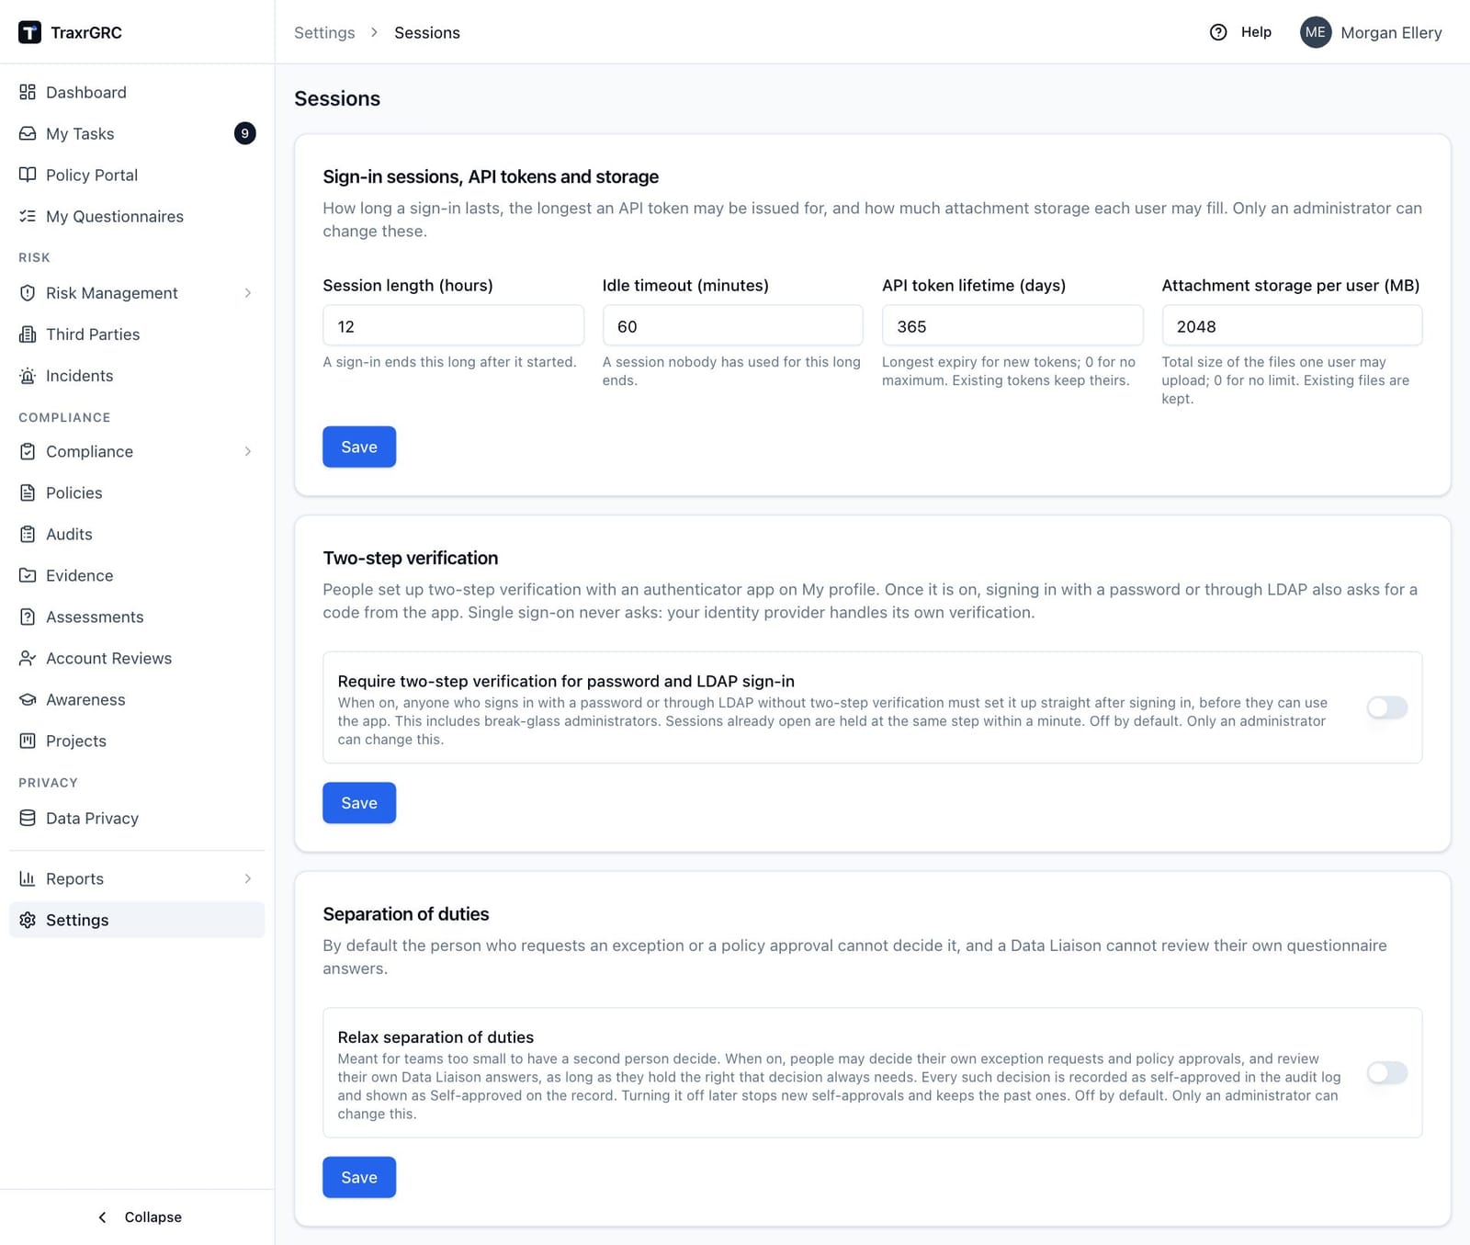The height and width of the screenshot is (1245, 1470).
Task: Expand the Risk Management submenu chevron
Action: [248, 292]
